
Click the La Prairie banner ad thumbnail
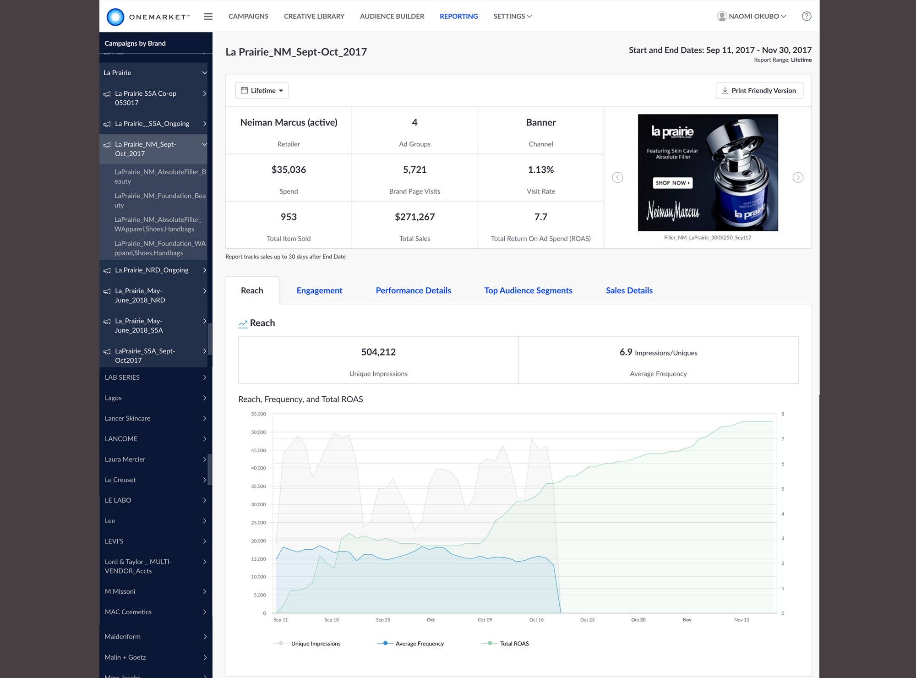(x=708, y=173)
